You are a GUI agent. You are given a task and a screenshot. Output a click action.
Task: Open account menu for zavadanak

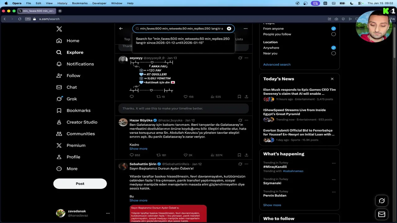click(x=108, y=213)
